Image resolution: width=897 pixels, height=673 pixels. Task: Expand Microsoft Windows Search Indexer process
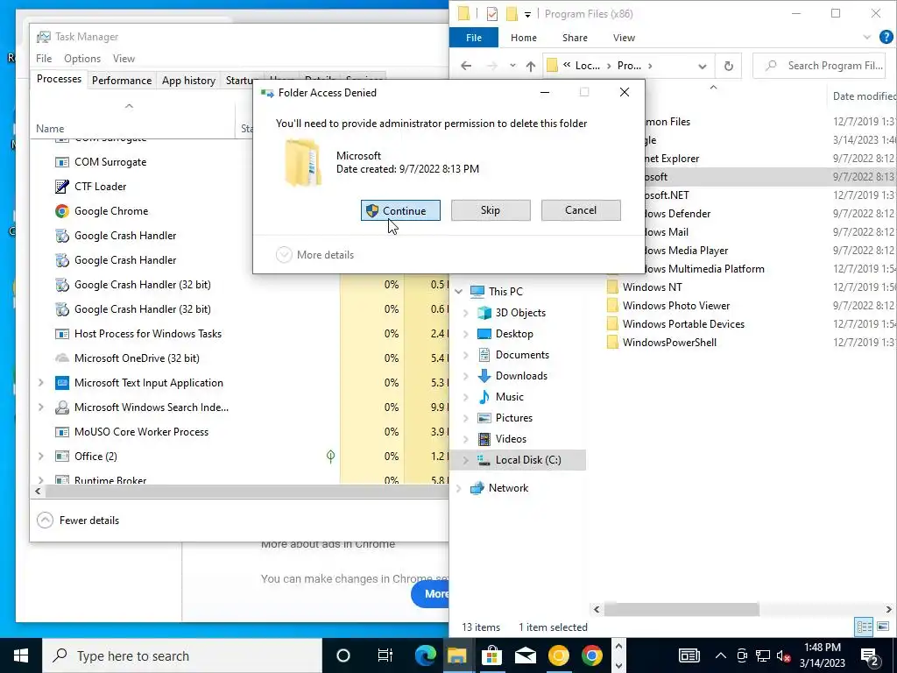click(40, 407)
